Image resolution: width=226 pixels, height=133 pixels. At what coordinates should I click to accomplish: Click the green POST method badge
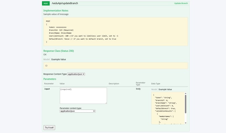pos(46,3)
